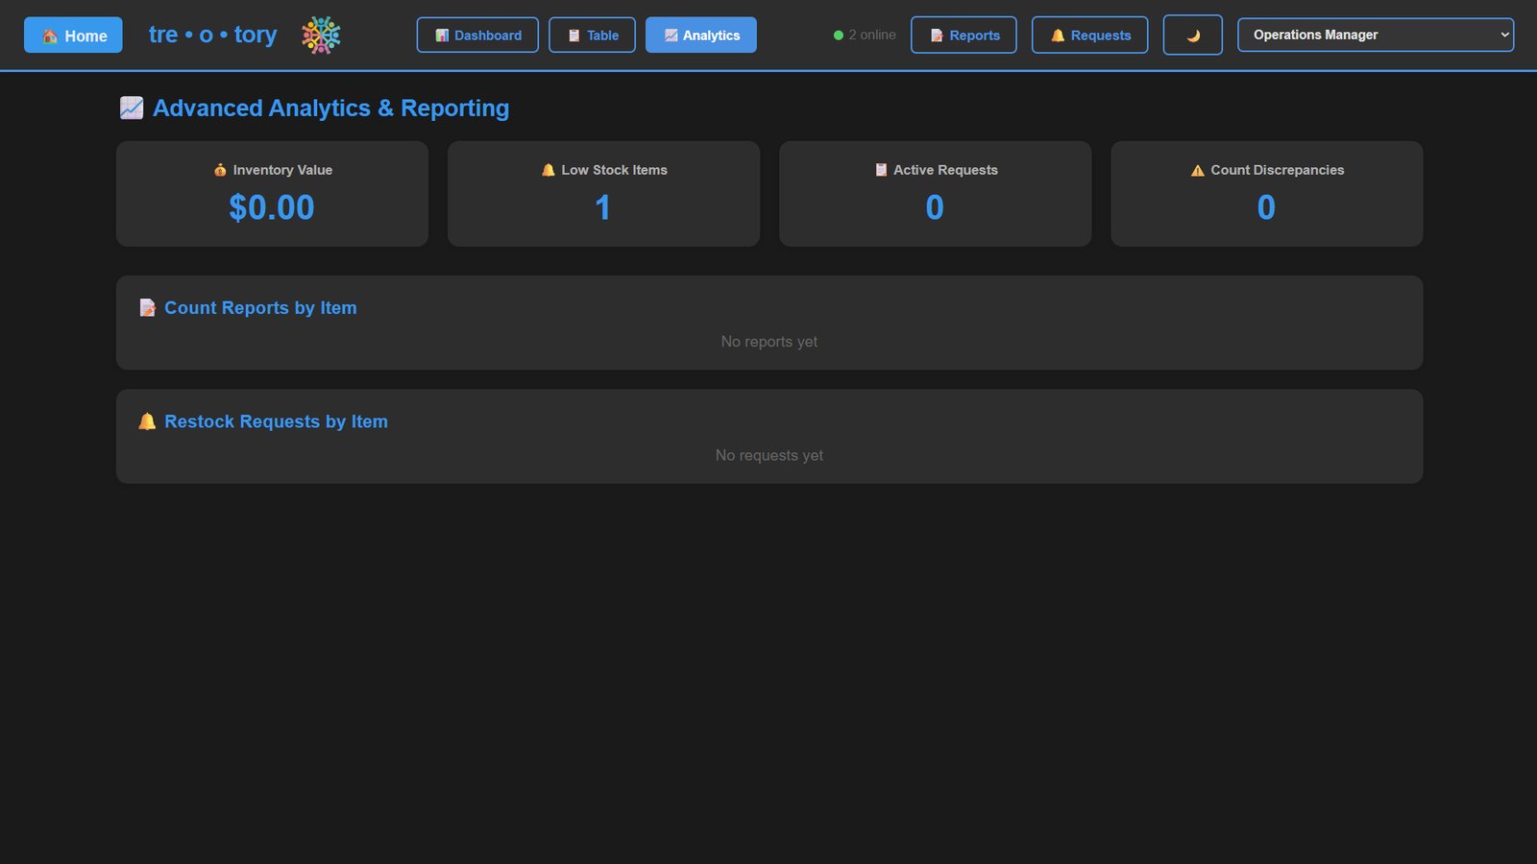Switch to the Table view
Screen dimensions: 1537x864
coord(592,36)
